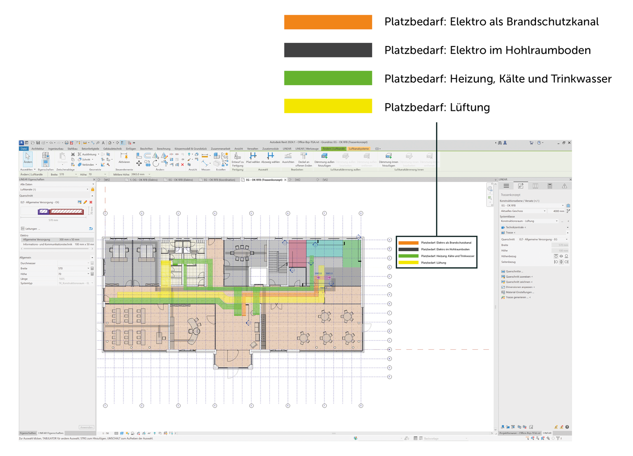
Task: Select the Ändern modify arrow tool
Action: point(28,157)
